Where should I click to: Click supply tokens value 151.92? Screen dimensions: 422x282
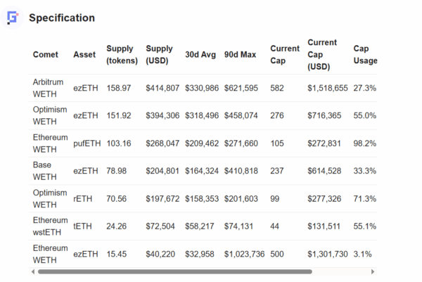pos(119,116)
